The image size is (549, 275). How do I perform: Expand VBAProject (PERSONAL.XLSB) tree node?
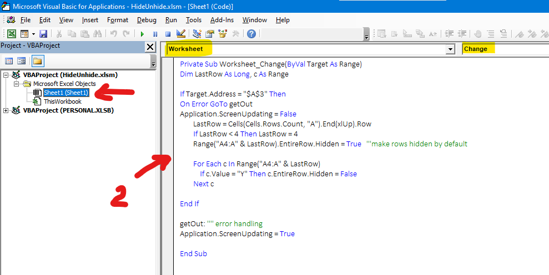click(x=6, y=110)
